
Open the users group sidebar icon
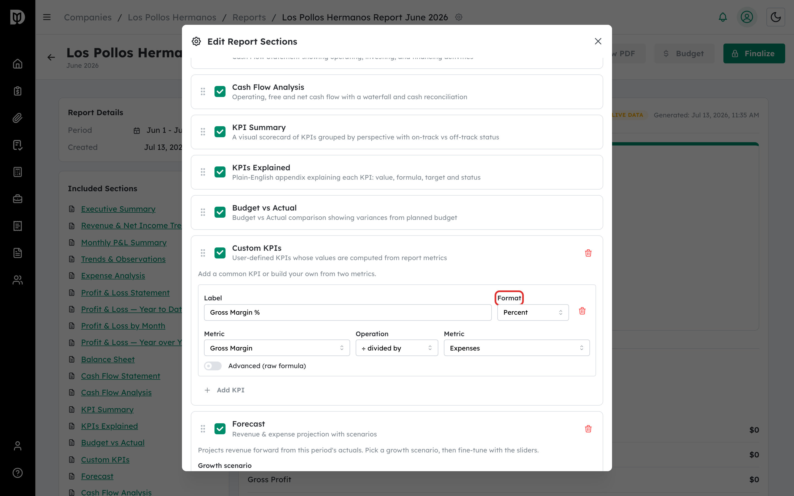[x=18, y=280]
